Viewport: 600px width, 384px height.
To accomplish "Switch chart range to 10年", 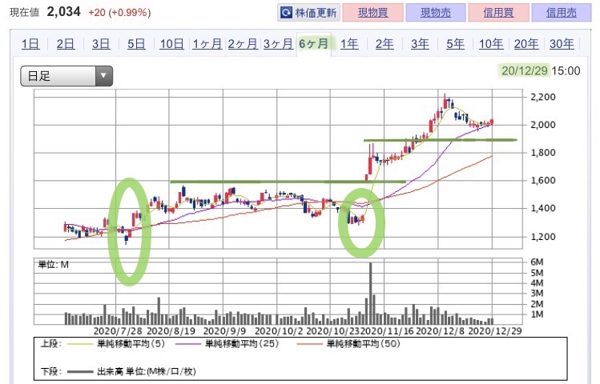I will click(x=491, y=44).
